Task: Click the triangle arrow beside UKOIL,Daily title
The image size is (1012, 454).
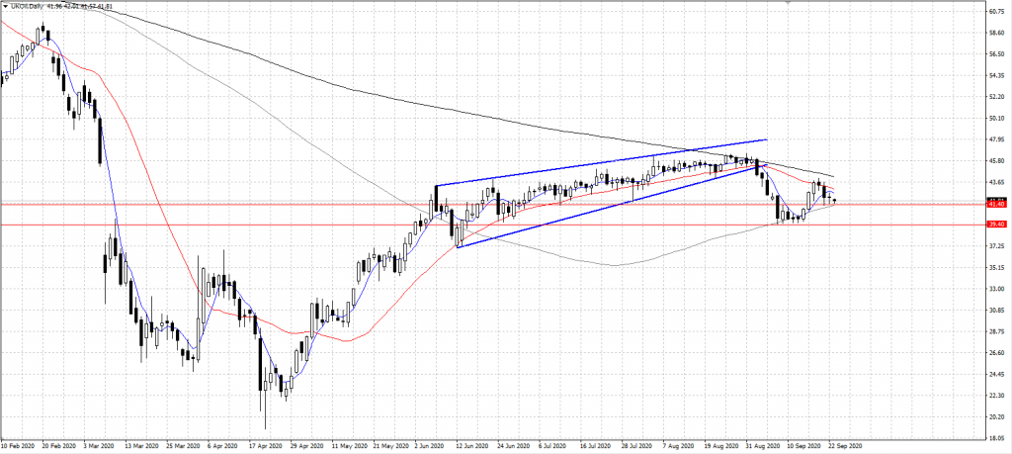Action: point(6,7)
